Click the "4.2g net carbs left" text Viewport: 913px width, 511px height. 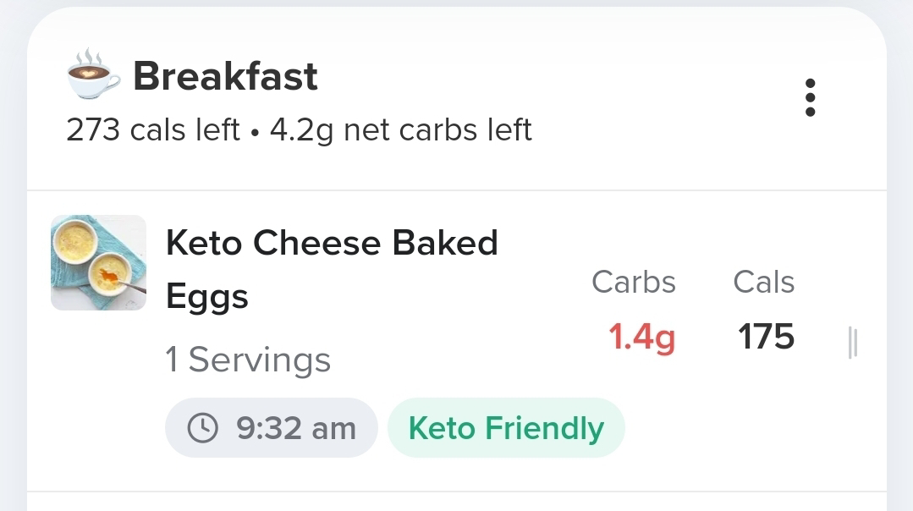tap(401, 130)
